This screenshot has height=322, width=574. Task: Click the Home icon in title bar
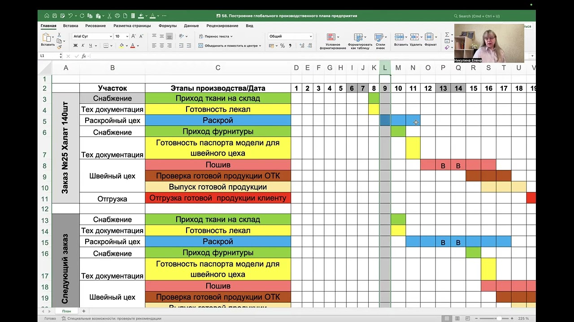pos(47,16)
